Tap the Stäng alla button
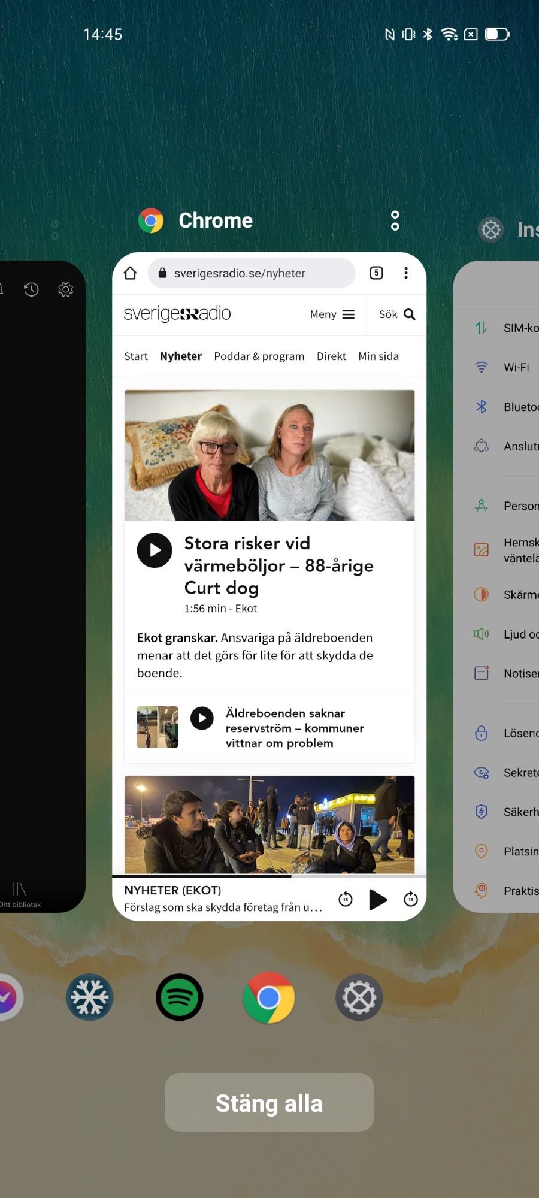Viewport: 539px width, 1198px height. point(269,1103)
